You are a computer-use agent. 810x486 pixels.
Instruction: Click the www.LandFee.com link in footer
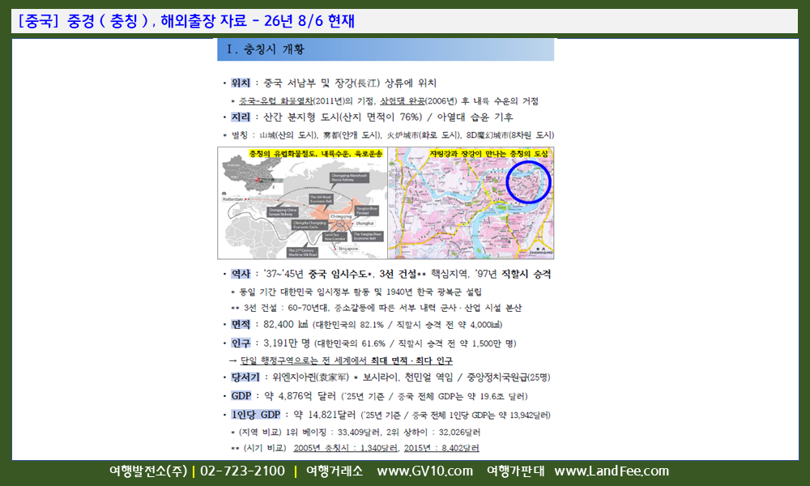point(612,471)
